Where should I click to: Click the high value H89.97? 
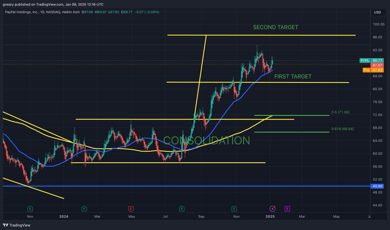tap(101, 12)
